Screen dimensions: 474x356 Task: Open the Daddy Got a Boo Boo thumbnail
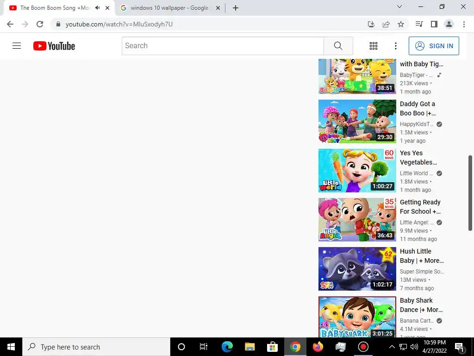tap(357, 121)
